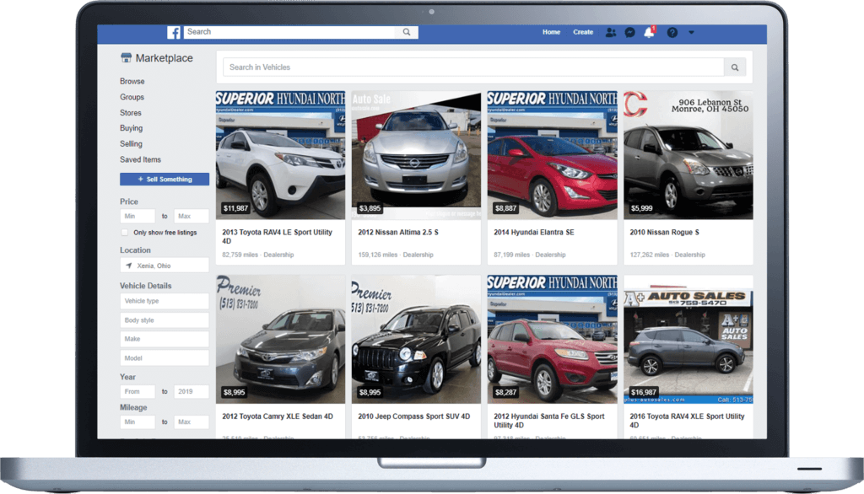Image resolution: width=864 pixels, height=494 pixels.
Task: Click the Price Max field
Action: tap(192, 216)
